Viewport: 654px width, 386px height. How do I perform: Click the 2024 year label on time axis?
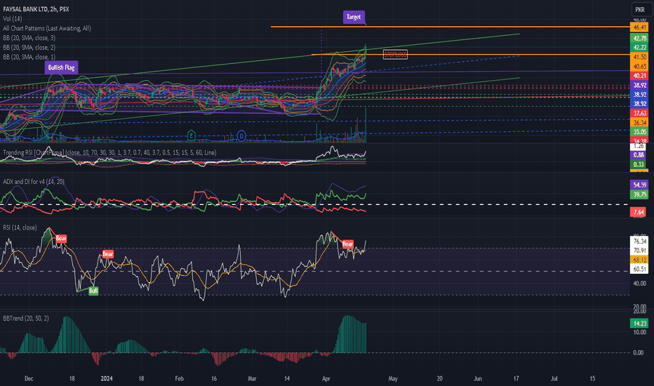pyautogui.click(x=107, y=379)
